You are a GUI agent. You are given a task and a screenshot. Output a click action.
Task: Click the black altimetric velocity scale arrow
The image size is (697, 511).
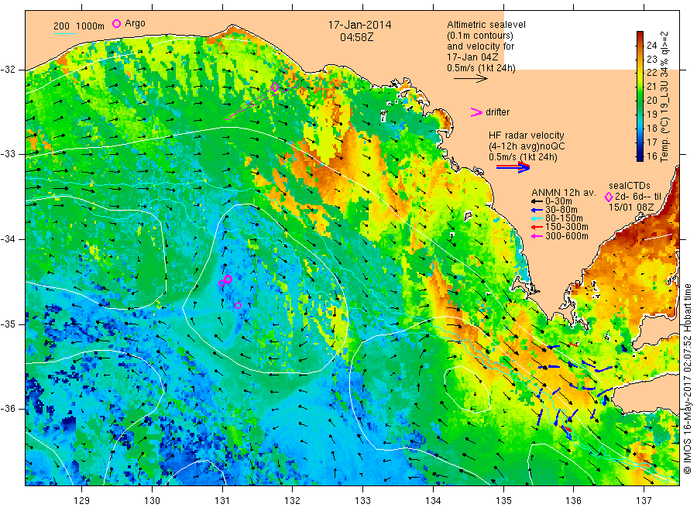coord(470,79)
